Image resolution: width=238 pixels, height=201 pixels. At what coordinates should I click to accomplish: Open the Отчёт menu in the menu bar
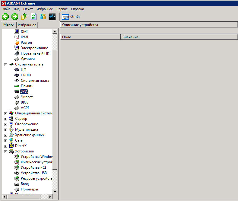(x=28, y=9)
